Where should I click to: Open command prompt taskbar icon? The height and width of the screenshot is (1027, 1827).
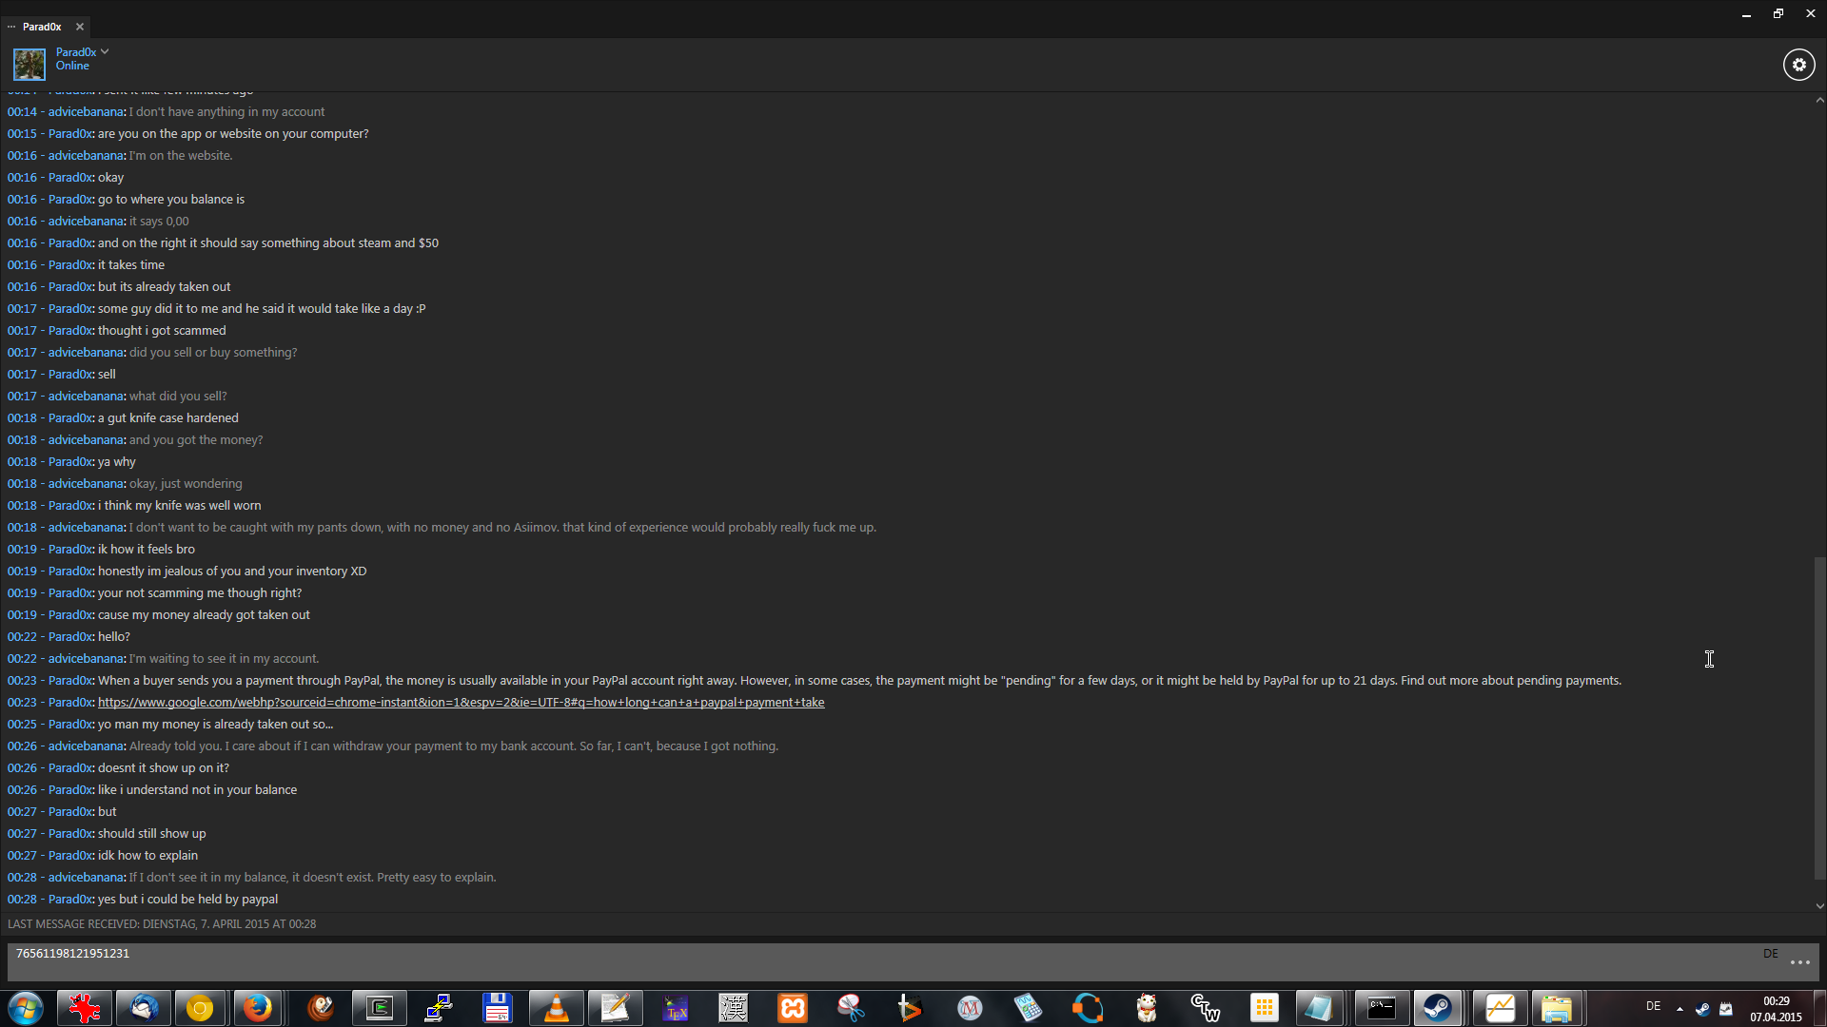click(1381, 1008)
